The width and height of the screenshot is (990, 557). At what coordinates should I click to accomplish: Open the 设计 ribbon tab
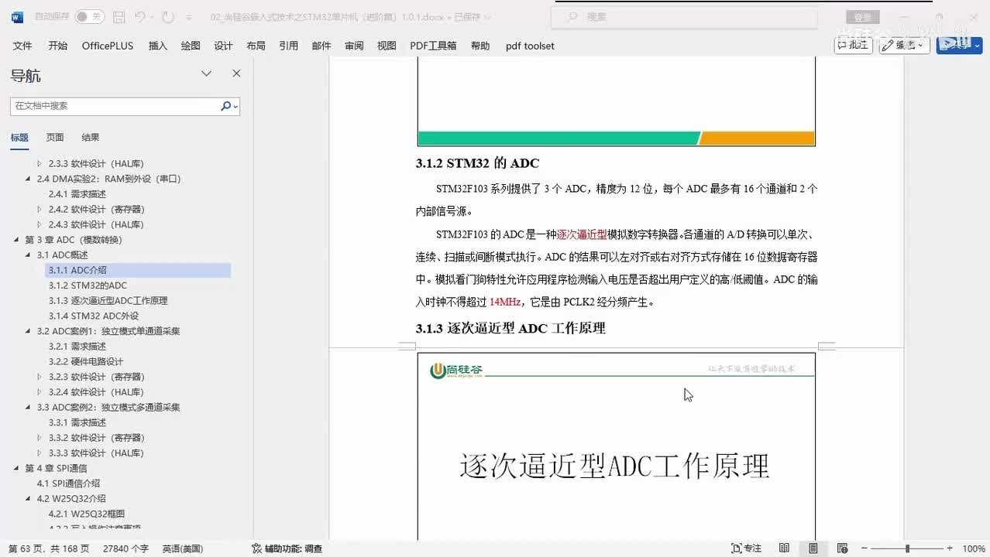(x=223, y=46)
